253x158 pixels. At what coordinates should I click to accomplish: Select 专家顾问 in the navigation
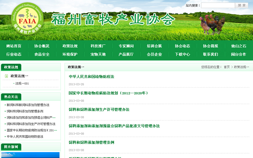[126, 46]
